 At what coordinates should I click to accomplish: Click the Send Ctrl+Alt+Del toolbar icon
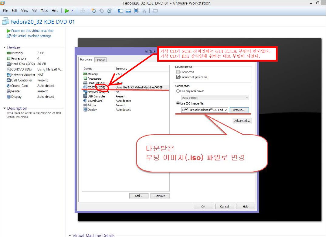(x=83, y=11)
